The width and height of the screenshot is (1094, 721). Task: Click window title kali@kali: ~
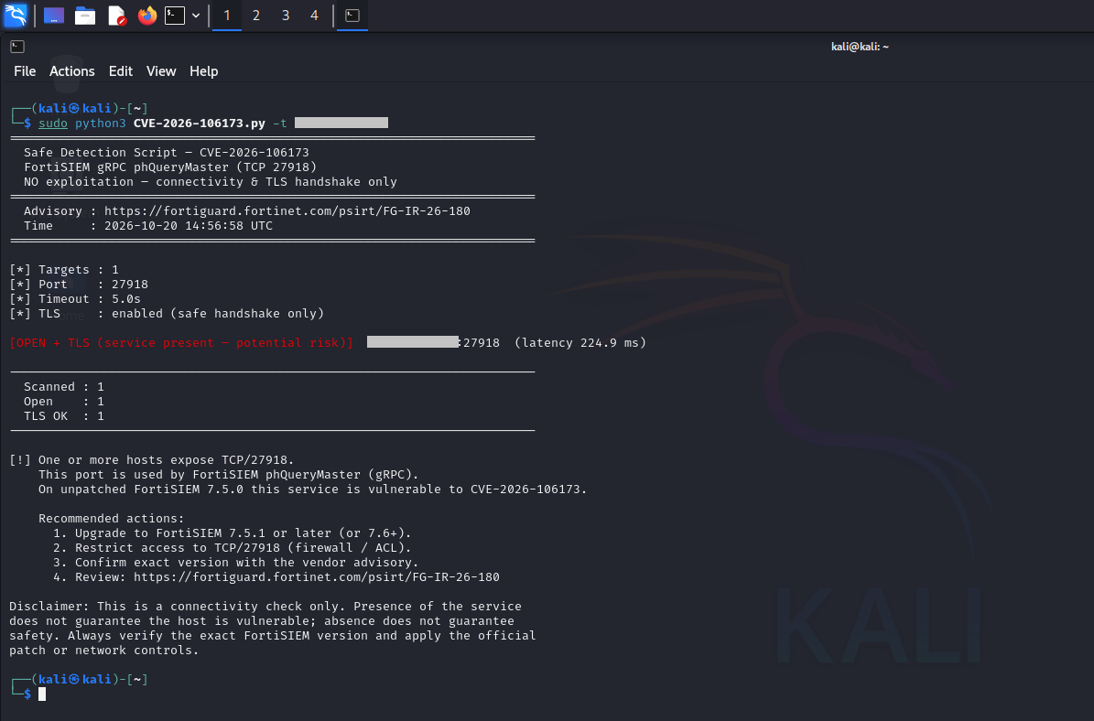click(860, 47)
